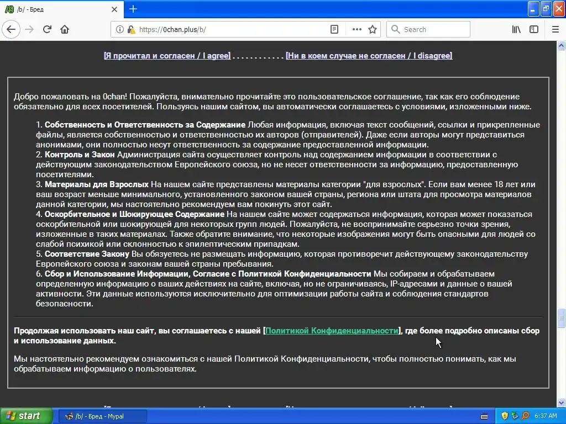Click Ни в коем случае не согласен / I disagree
The image size is (566, 424).
coord(369,56)
